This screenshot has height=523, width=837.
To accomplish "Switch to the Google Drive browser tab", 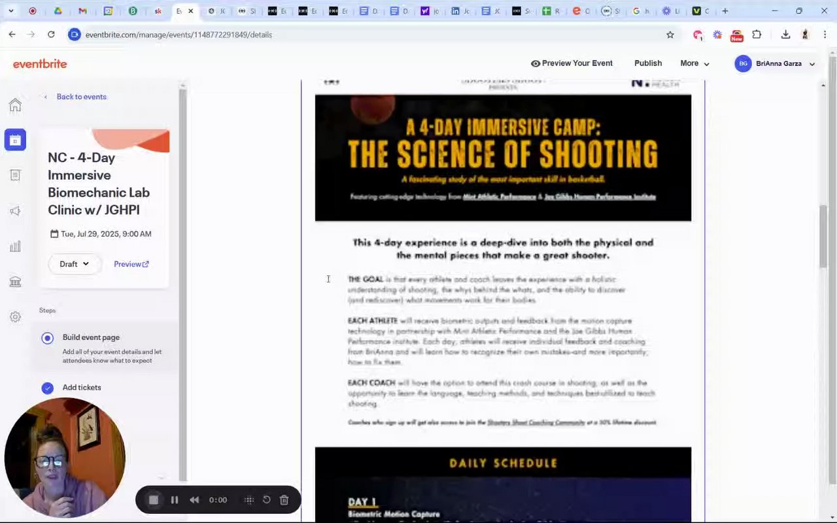I will [x=58, y=11].
